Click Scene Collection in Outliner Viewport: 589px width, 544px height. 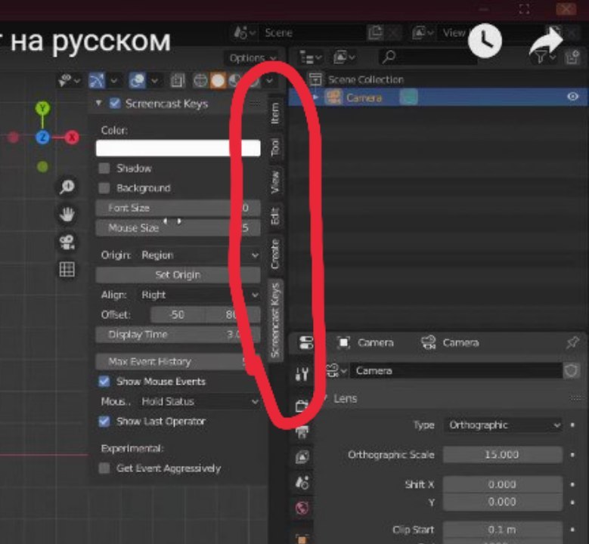tap(366, 79)
